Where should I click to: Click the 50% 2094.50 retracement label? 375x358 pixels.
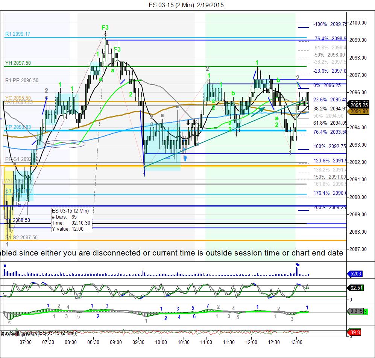pos(328,116)
